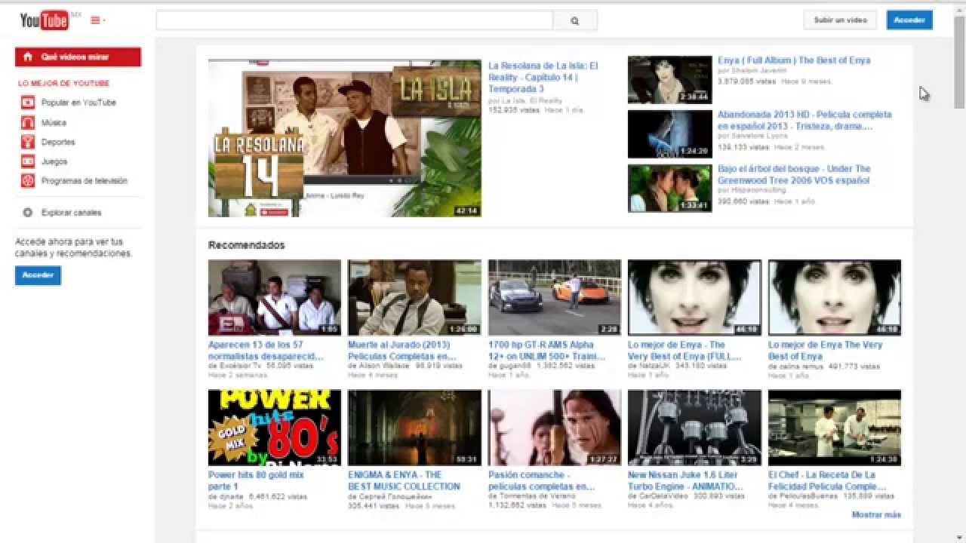Open the Música channel link
The width and height of the screenshot is (966, 543).
coord(54,122)
